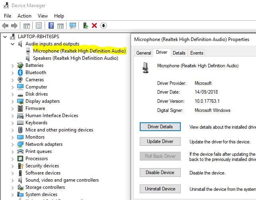Click the Update Driver button

tap(160, 141)
